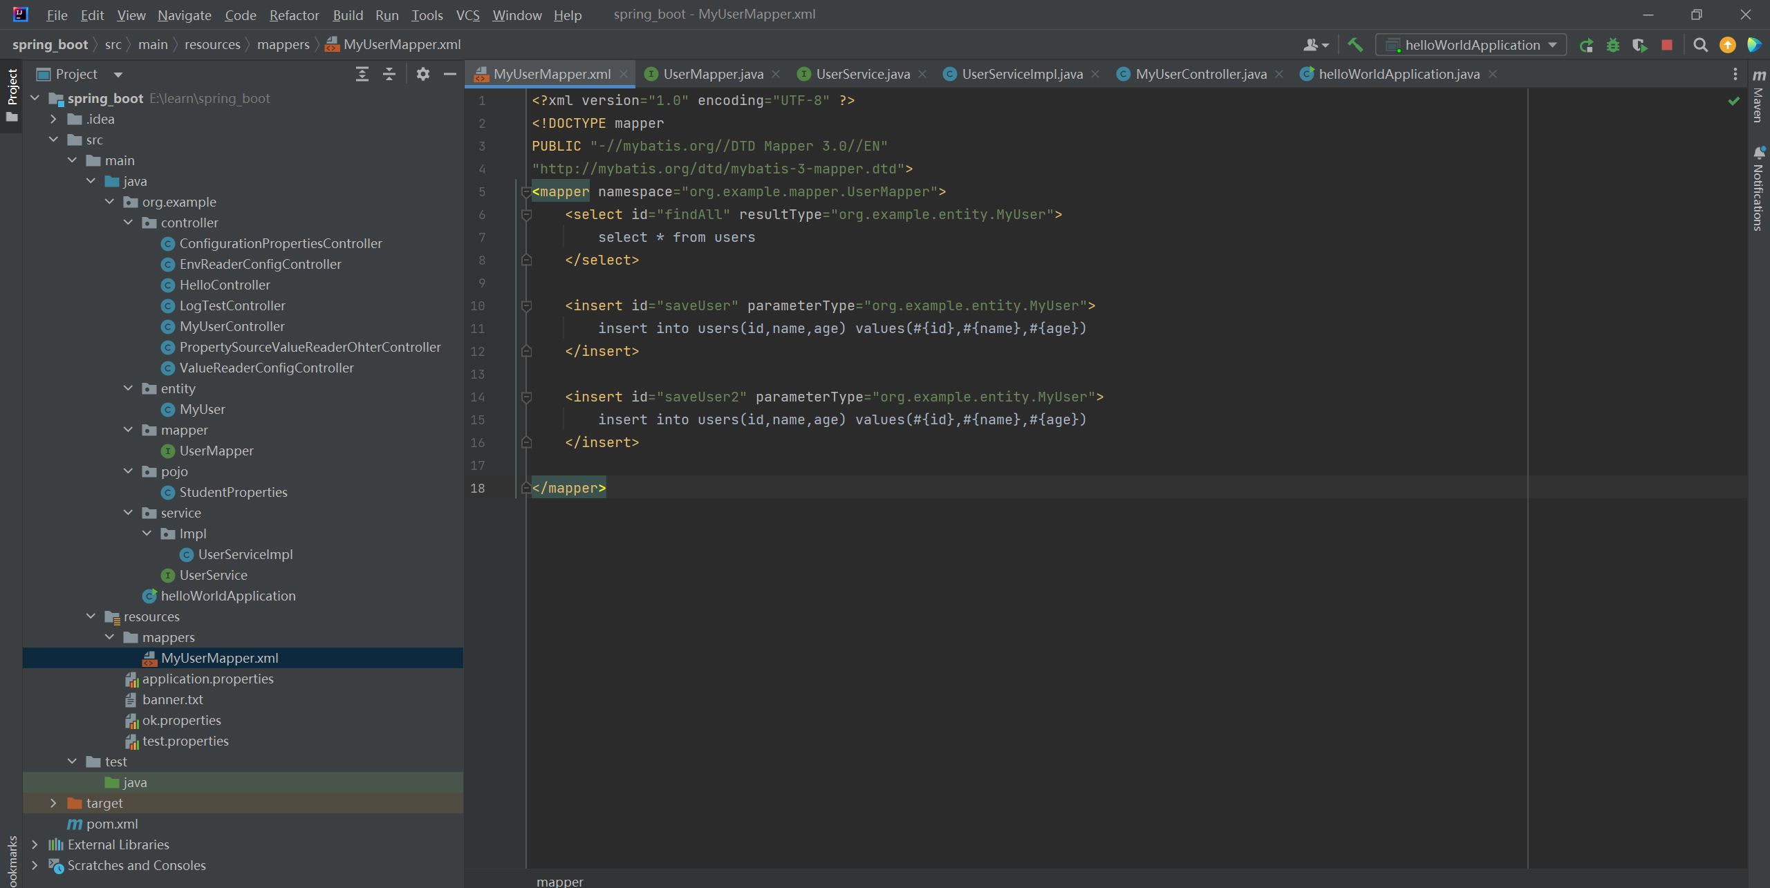Stop the running application
The width and height of the screenshot is (1770, 888).
[1667, 45]
